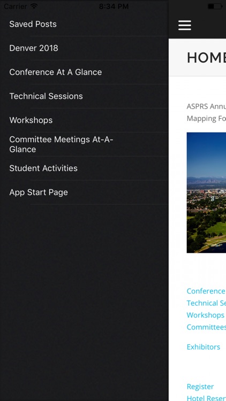Follow the blue Technical Se… link
Image resolution: width=226 pixels, height=401 pixels.
click(x=206, y=303)
